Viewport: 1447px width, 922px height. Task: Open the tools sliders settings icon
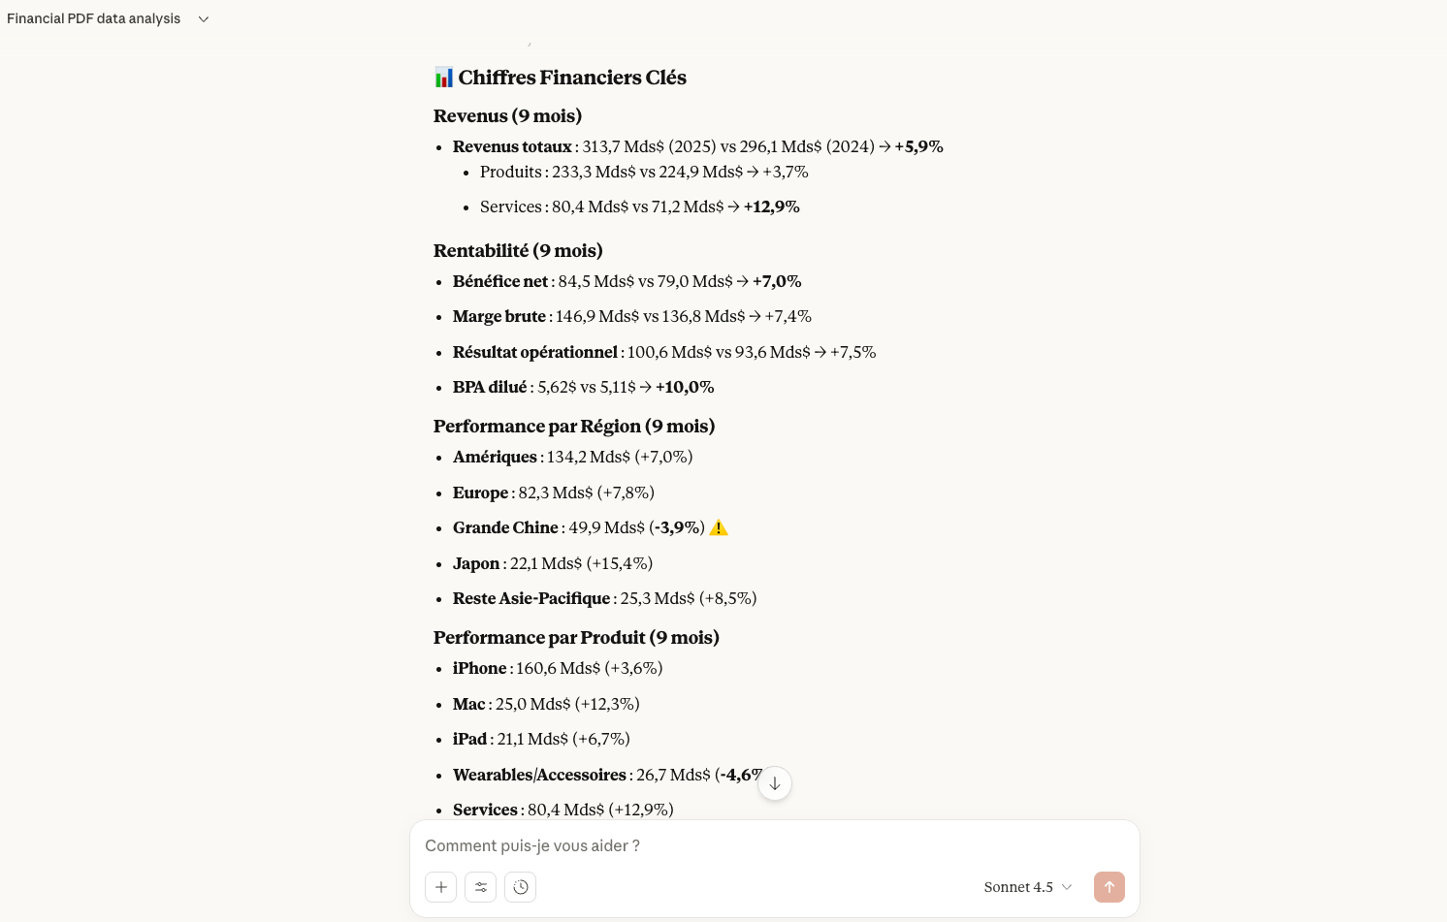click(481, 887)
